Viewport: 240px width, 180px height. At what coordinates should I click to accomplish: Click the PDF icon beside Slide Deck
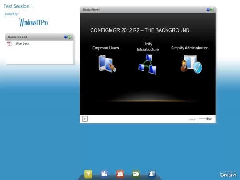pyautogui.click(x=9, y=44)
